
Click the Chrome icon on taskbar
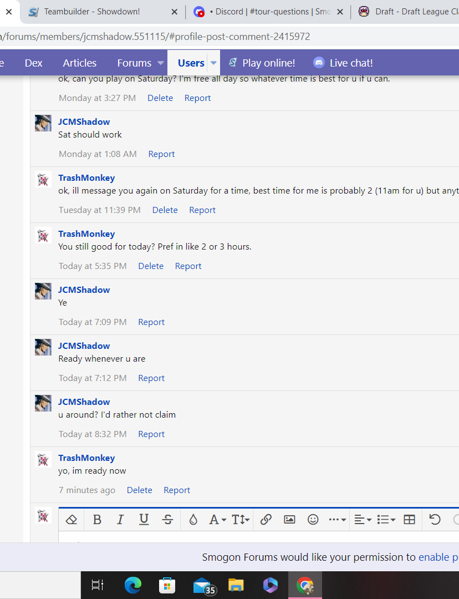(x=305, y=585)
